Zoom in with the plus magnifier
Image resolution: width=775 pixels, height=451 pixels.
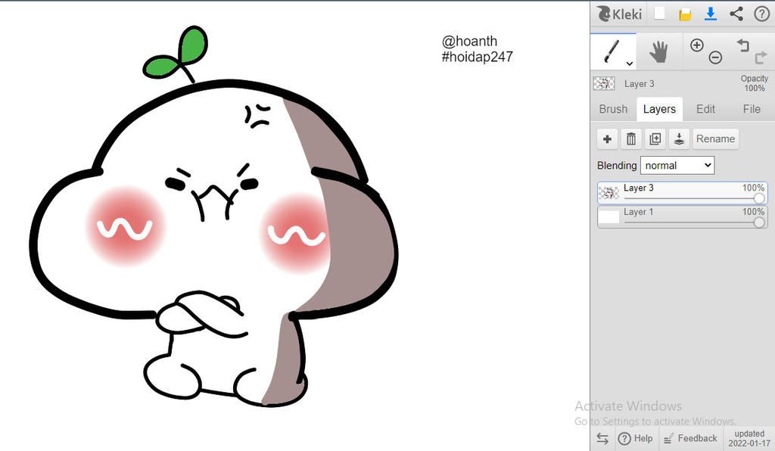pos(697,45)
